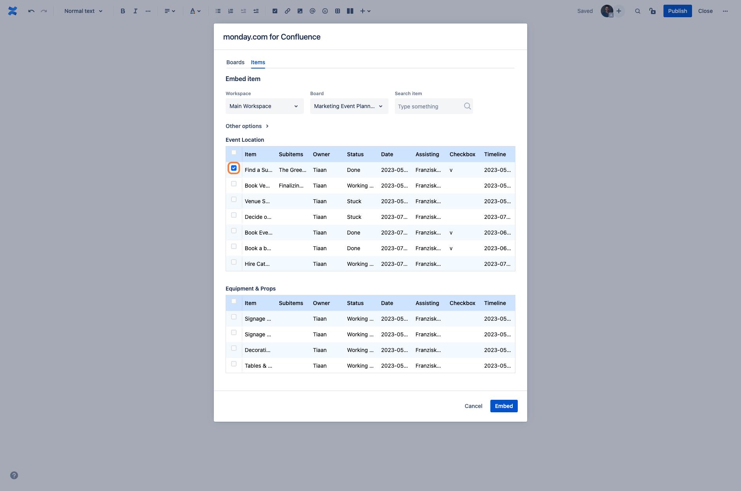Insert a column layout

[x=350, y=11]
